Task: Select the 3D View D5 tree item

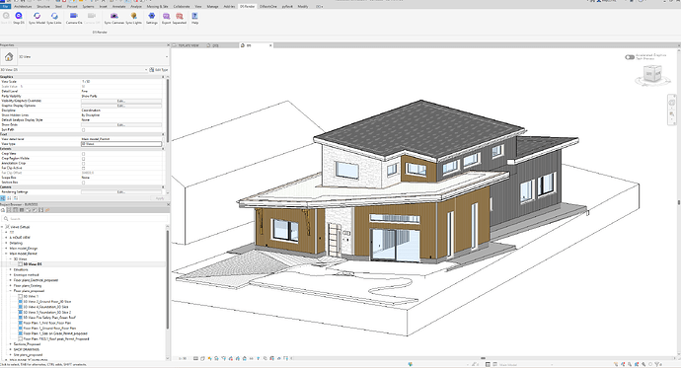Action: click(x=33, y=263)
